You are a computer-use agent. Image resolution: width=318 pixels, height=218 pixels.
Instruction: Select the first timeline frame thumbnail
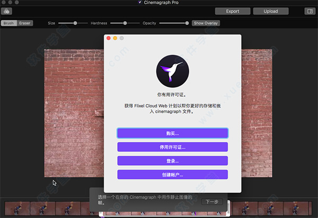17,208
